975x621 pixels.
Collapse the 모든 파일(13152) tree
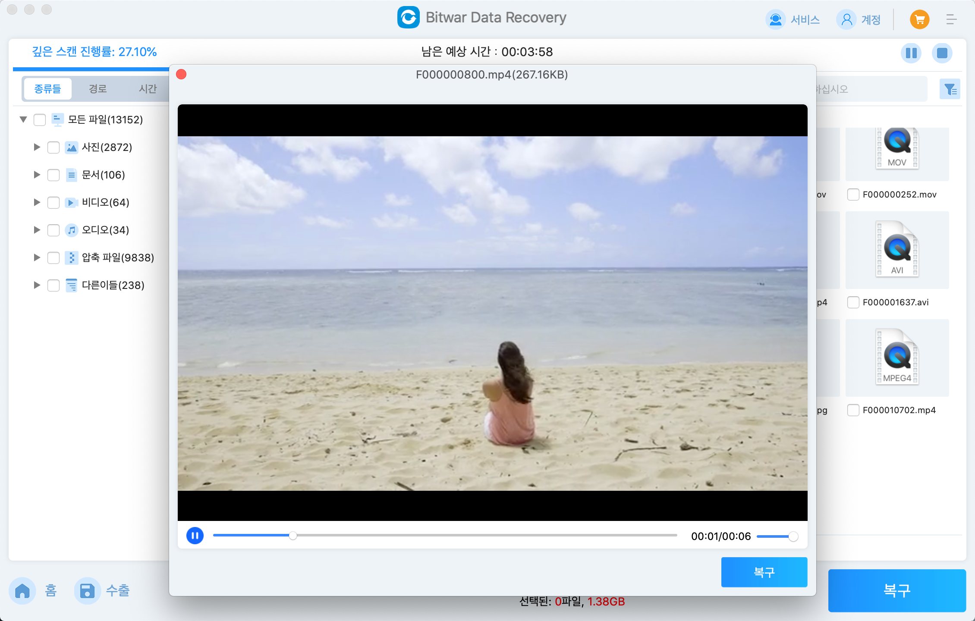[23, 119]
